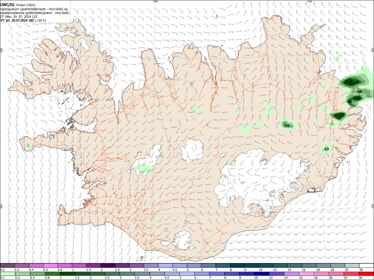
Task: Click the '0.5' precipitation value in the east
Action: [327, 149]
